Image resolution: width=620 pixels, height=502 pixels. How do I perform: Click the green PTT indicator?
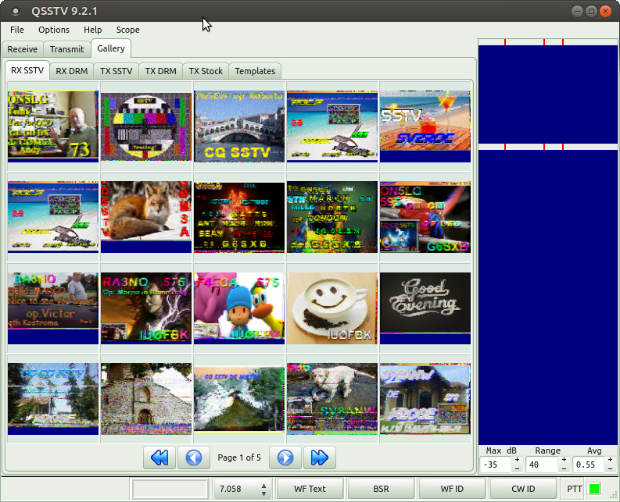(594, 489)
